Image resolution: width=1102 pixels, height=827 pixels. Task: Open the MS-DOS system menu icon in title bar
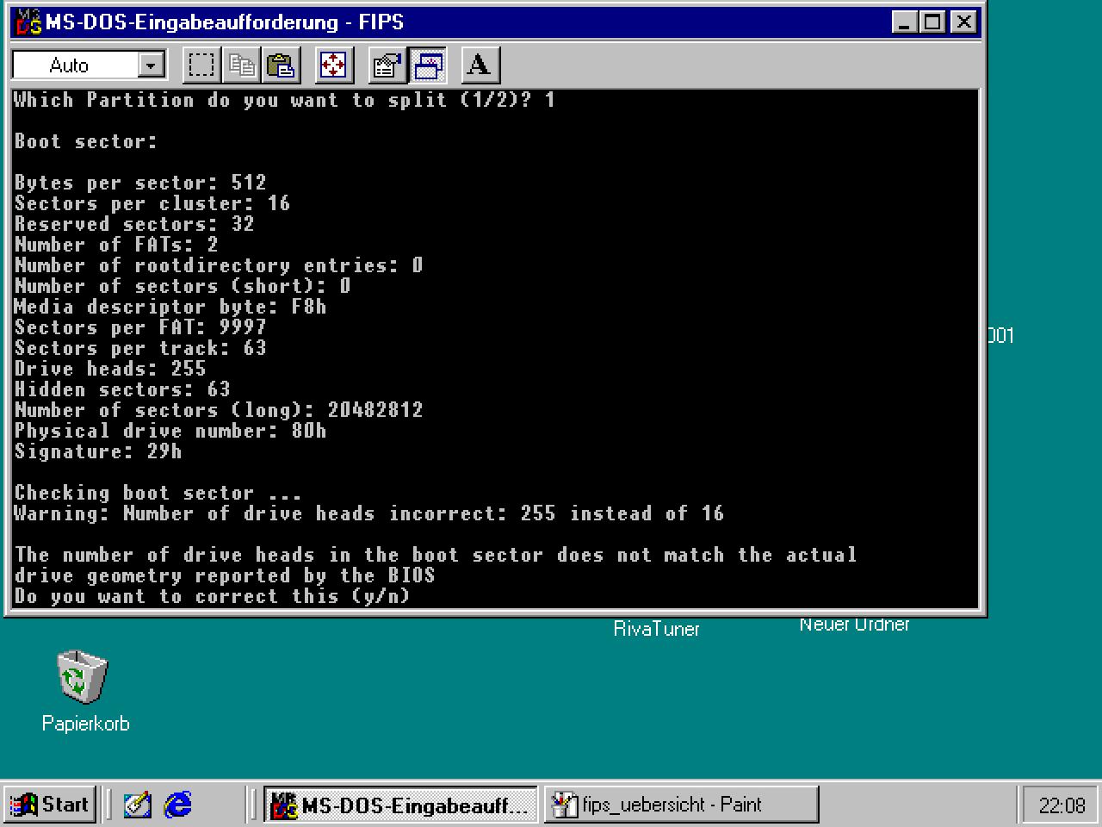tap(28, 22)
